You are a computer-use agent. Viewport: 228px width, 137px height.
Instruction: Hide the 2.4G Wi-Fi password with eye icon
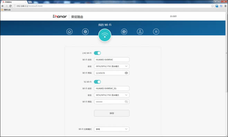point(126,73)
